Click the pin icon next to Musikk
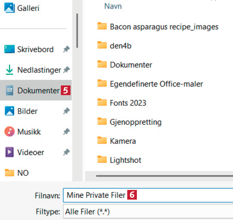Screen dimensions: 233x220 coord(66,132)
